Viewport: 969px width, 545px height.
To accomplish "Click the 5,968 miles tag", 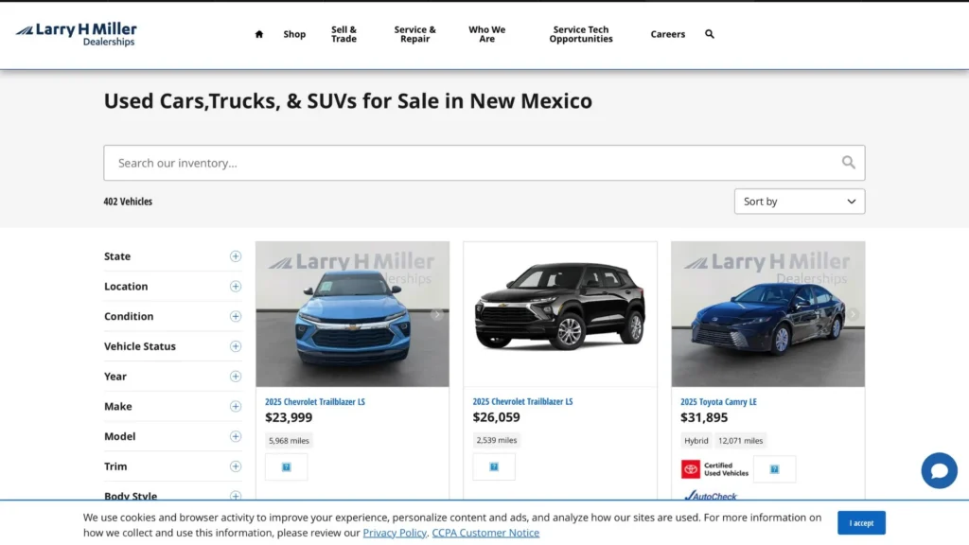I will click(x=289, y=441).
